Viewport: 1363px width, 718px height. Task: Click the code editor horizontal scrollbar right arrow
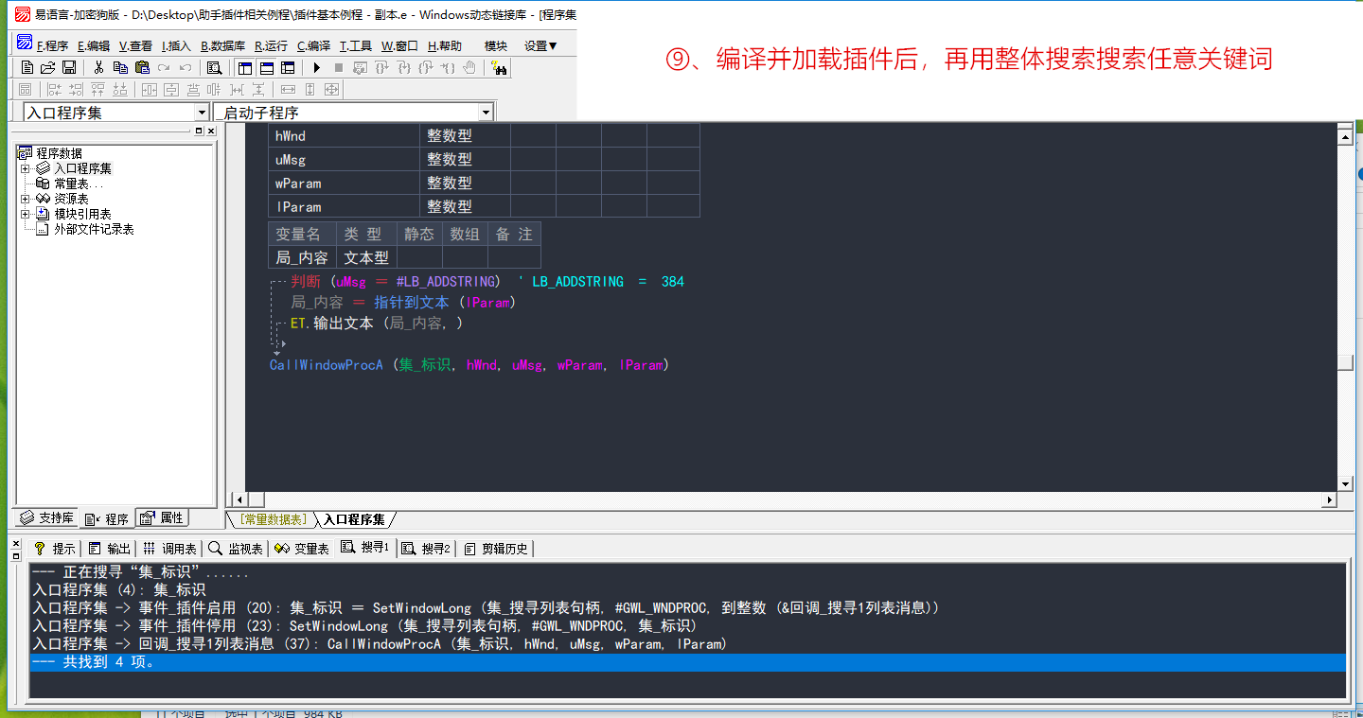coord(1329,499)
